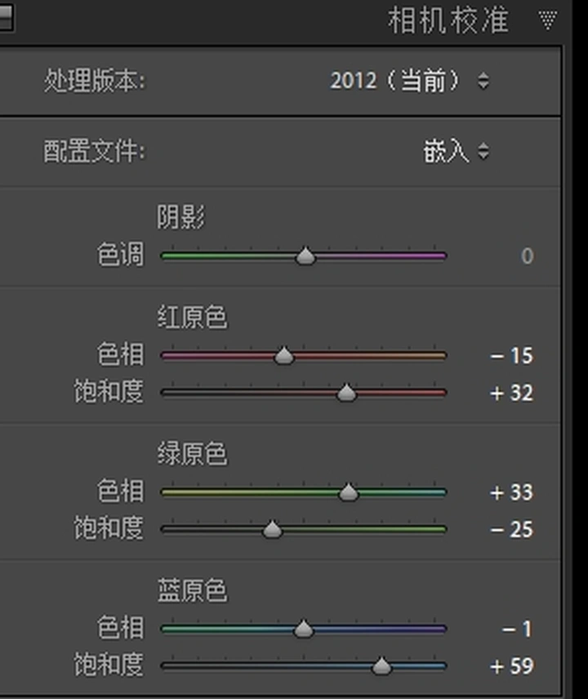The image size is (588, 699).
Task: Click the 蓝原色 色相 slider handle
Action: pyautogui.click(x=304, y=629)
